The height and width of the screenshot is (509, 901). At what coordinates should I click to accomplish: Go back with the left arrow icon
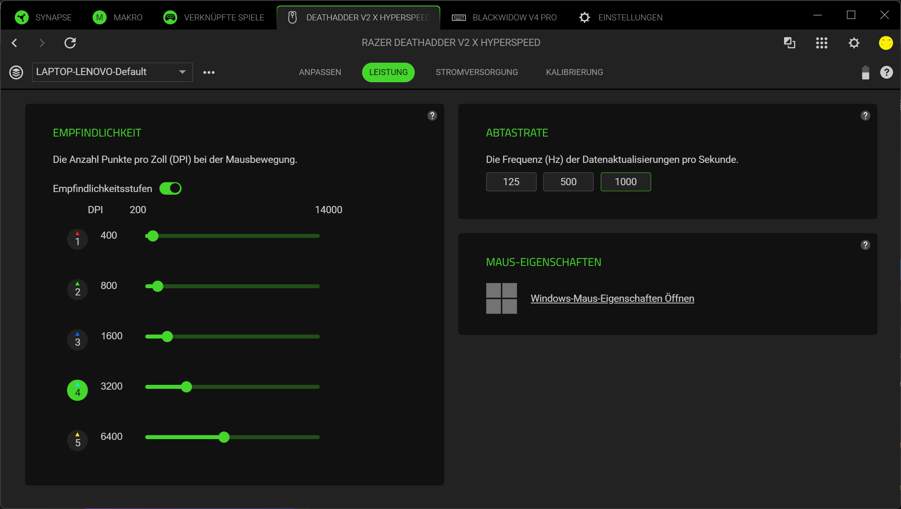(x=15, y=43)
